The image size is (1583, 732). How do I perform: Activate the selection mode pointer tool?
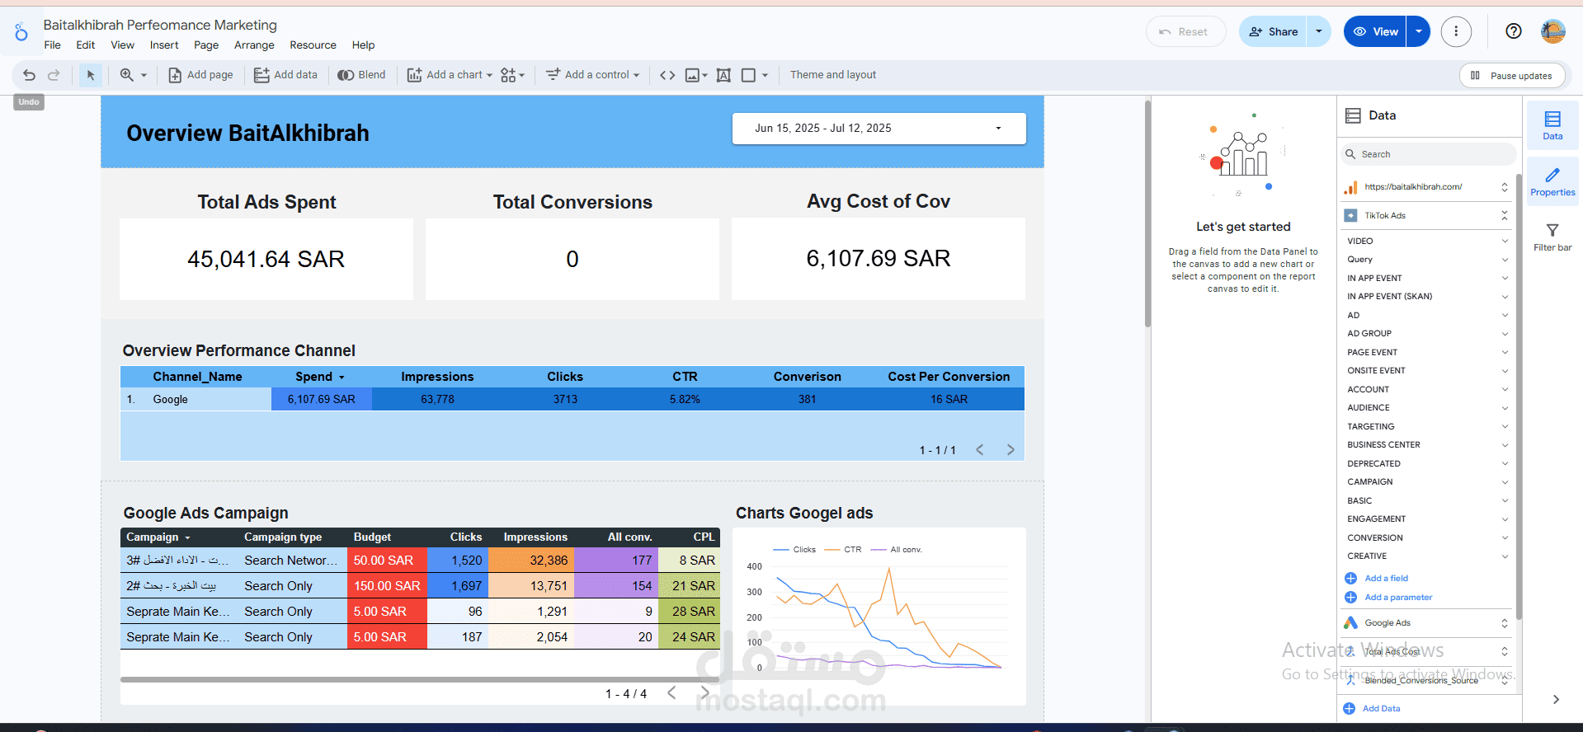point(91,75)
